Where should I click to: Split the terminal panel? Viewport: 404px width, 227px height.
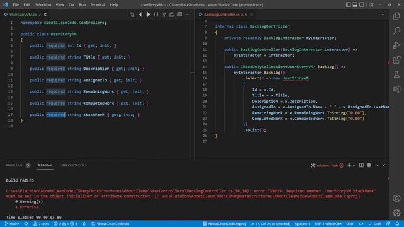pyautogui.click(x=361, y=165)
